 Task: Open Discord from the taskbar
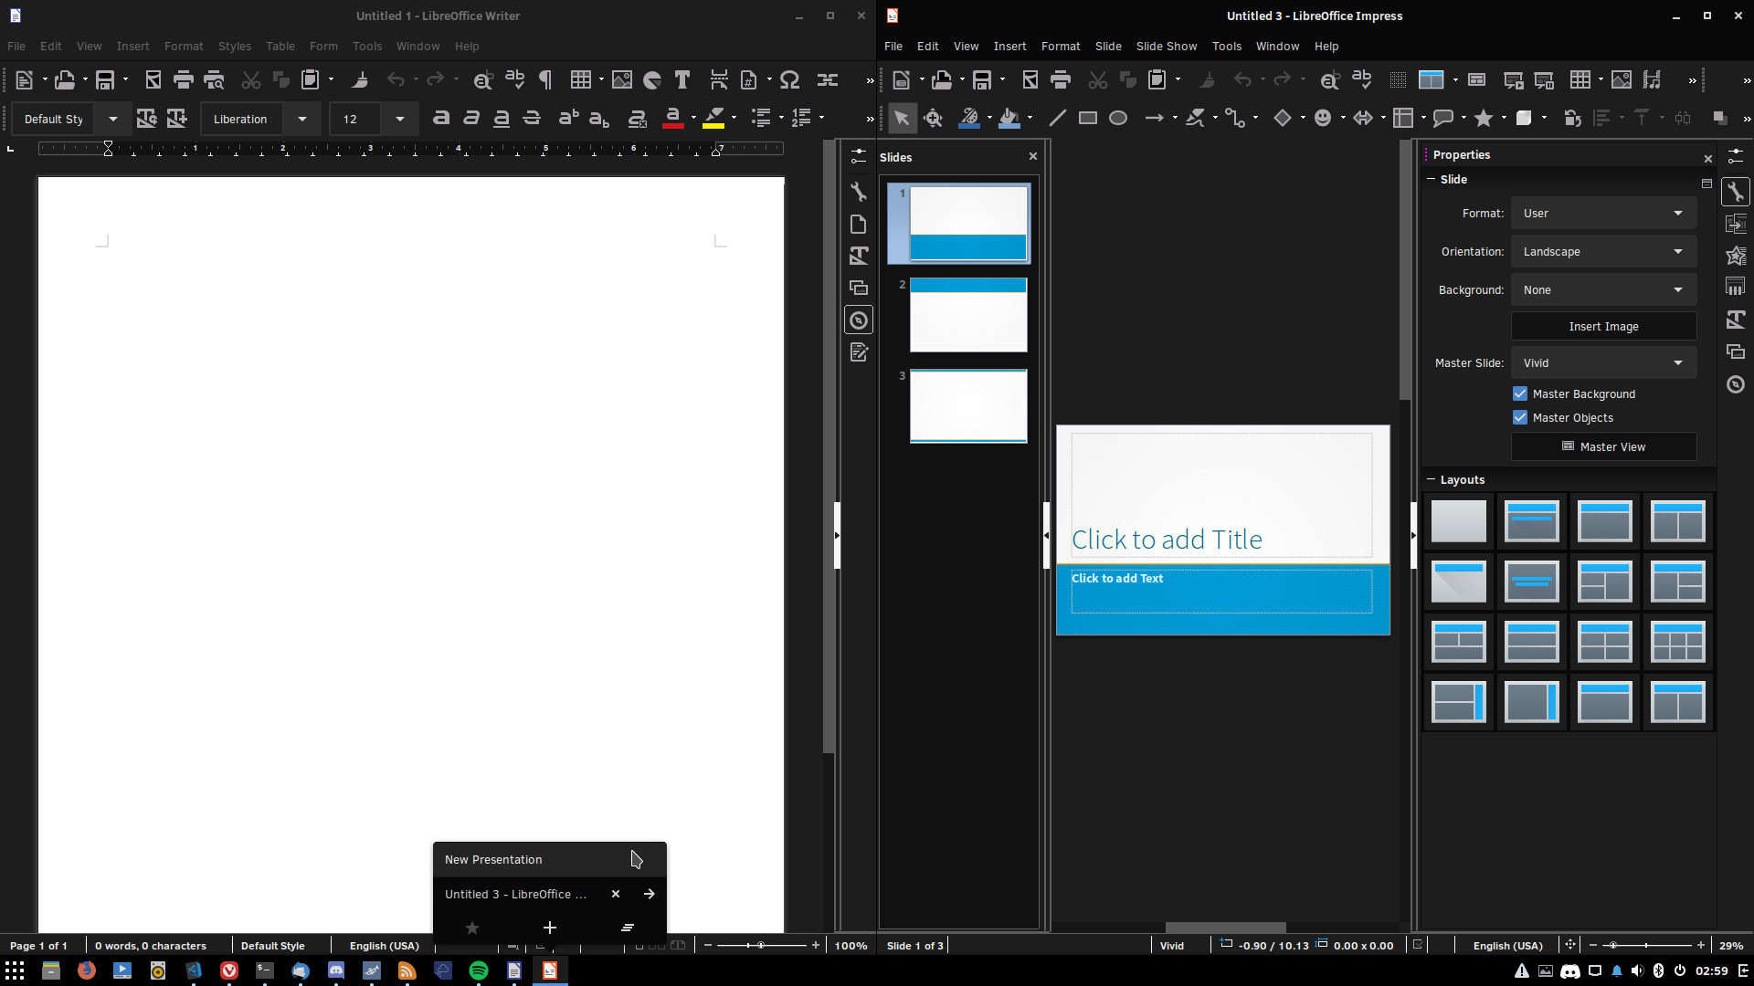(x=336, y=970)
